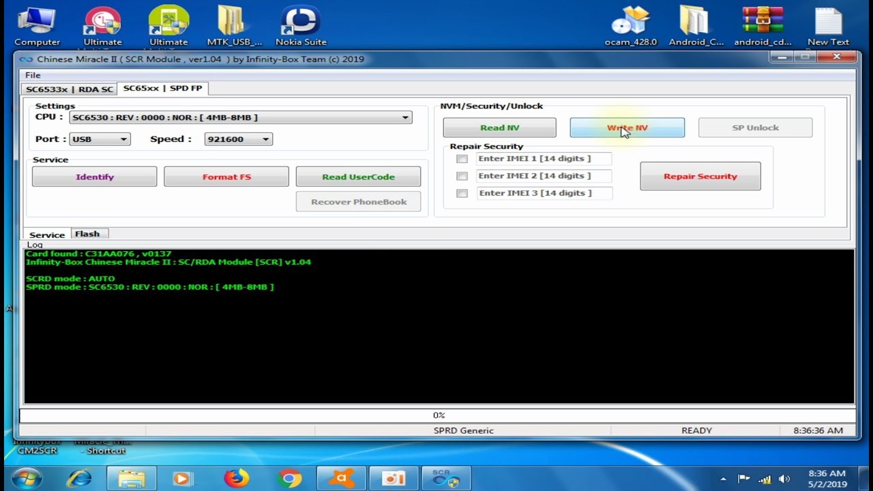Click the Read UserCode button
Viewport: 873px width, 491px height.
point(358,177)
